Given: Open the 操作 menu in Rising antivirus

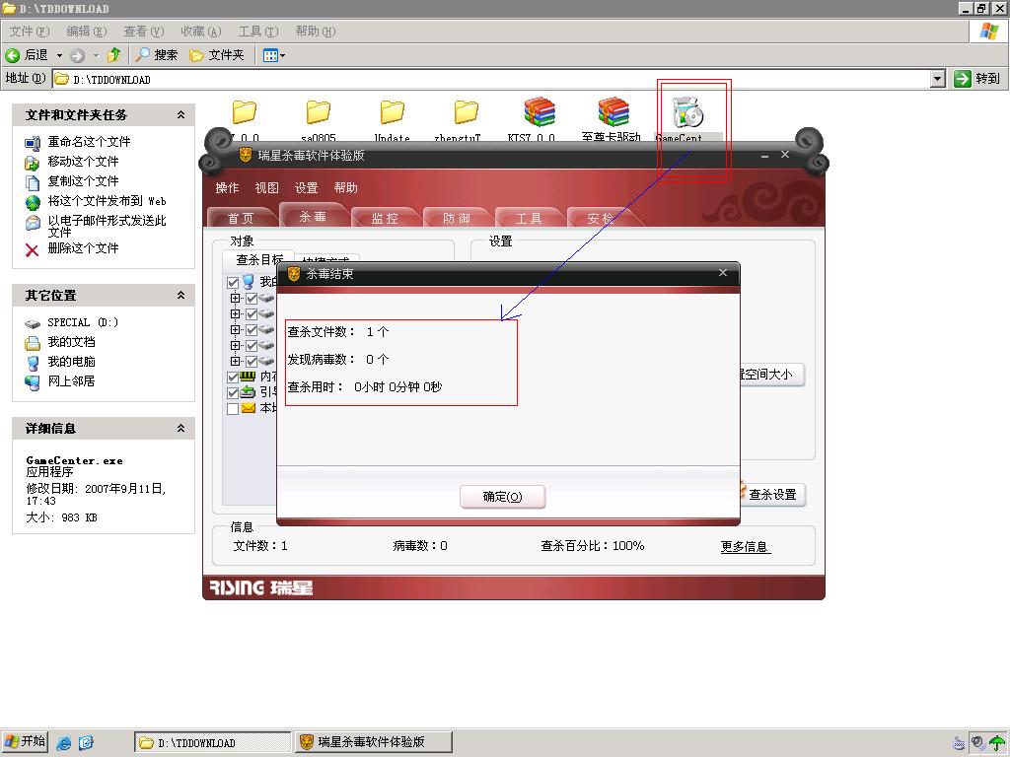Looking at the screenshot, I should click(227, 188).
